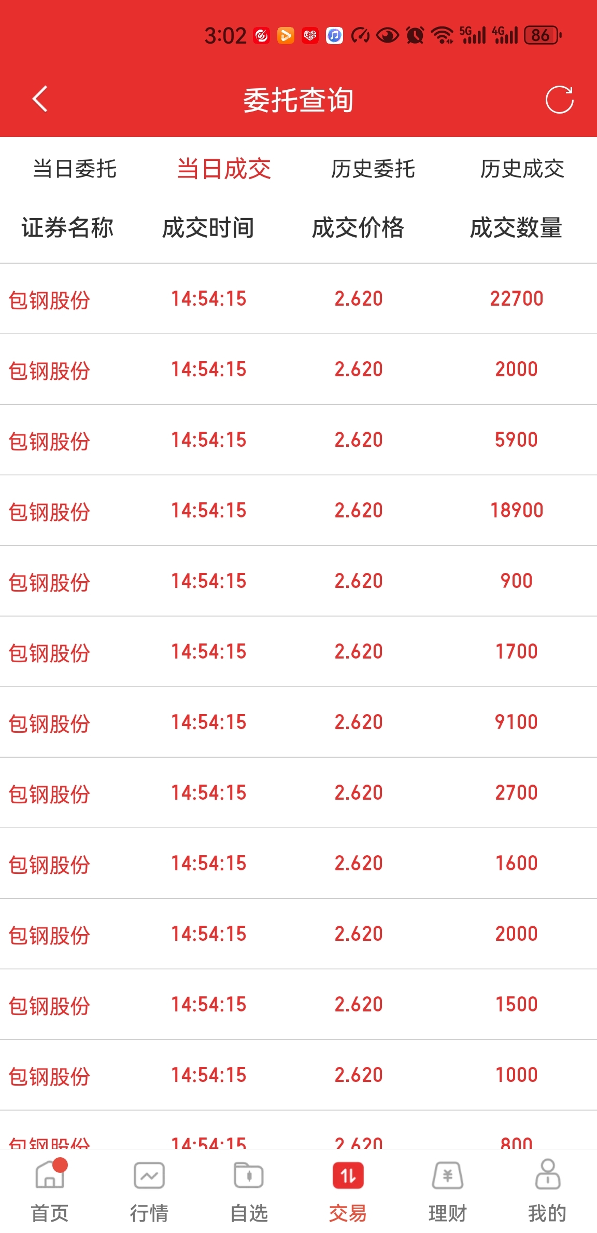The width and height of the screenshot is (597, 1233).
Task: Select the trade row with quantity 900
Action: 298,581
